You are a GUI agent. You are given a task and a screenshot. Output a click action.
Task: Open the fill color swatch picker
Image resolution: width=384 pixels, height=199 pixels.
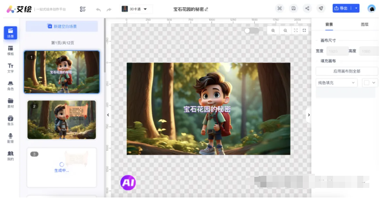(370, 83)
